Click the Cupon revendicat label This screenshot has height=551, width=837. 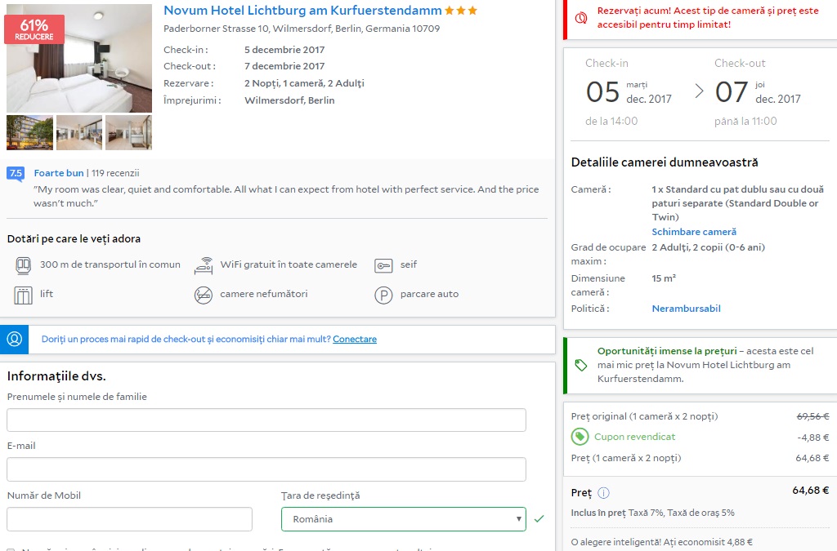(634, 437)
